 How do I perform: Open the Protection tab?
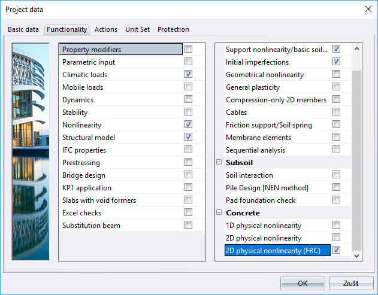173,29
